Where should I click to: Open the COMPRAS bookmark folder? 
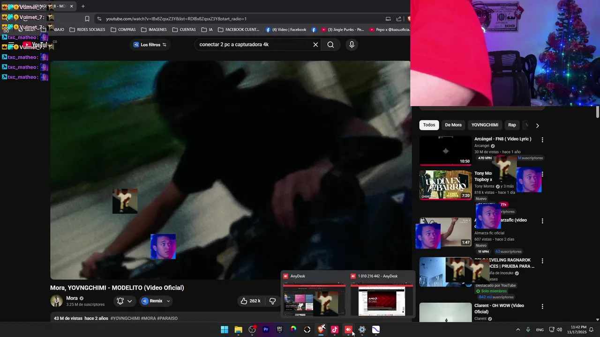point(123,29)
